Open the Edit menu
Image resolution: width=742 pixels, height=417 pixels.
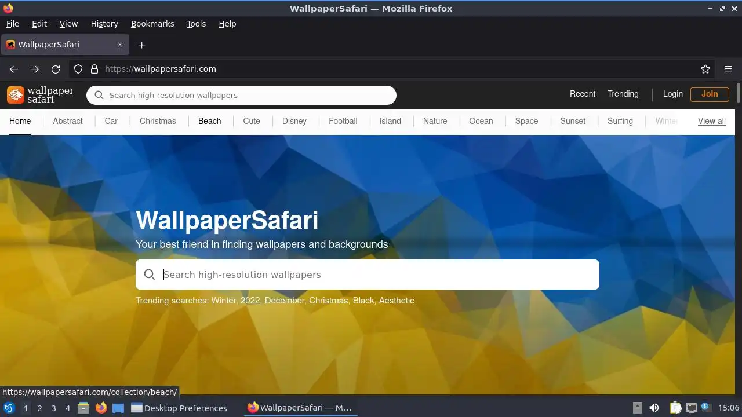pyautogui.click(x=39, y=24)
